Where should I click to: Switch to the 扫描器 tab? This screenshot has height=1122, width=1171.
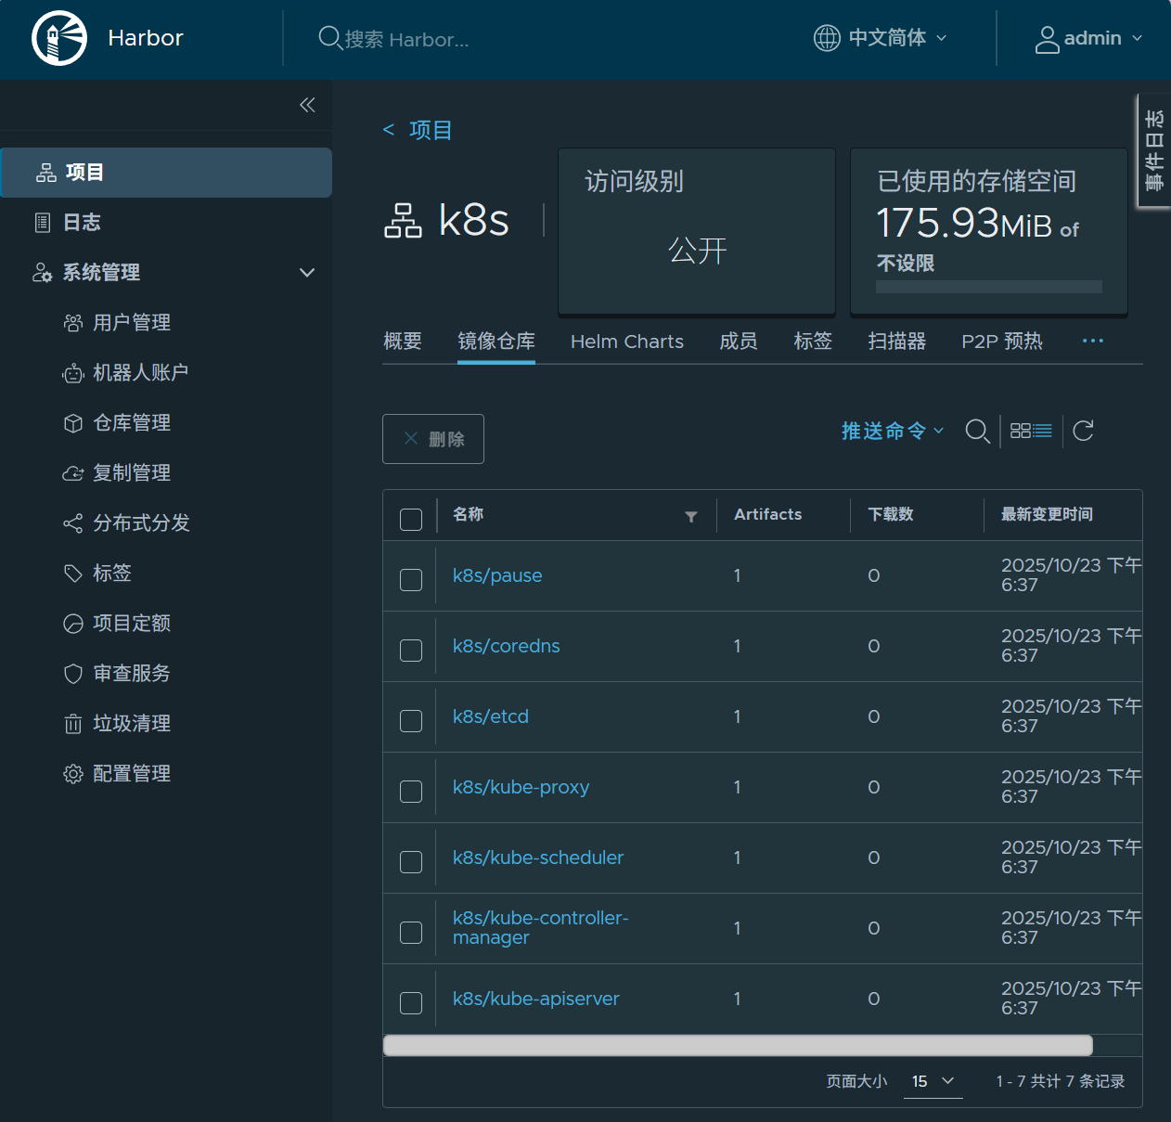897,342
